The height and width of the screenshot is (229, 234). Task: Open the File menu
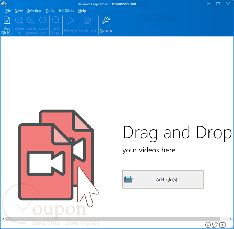coord(8,11)
